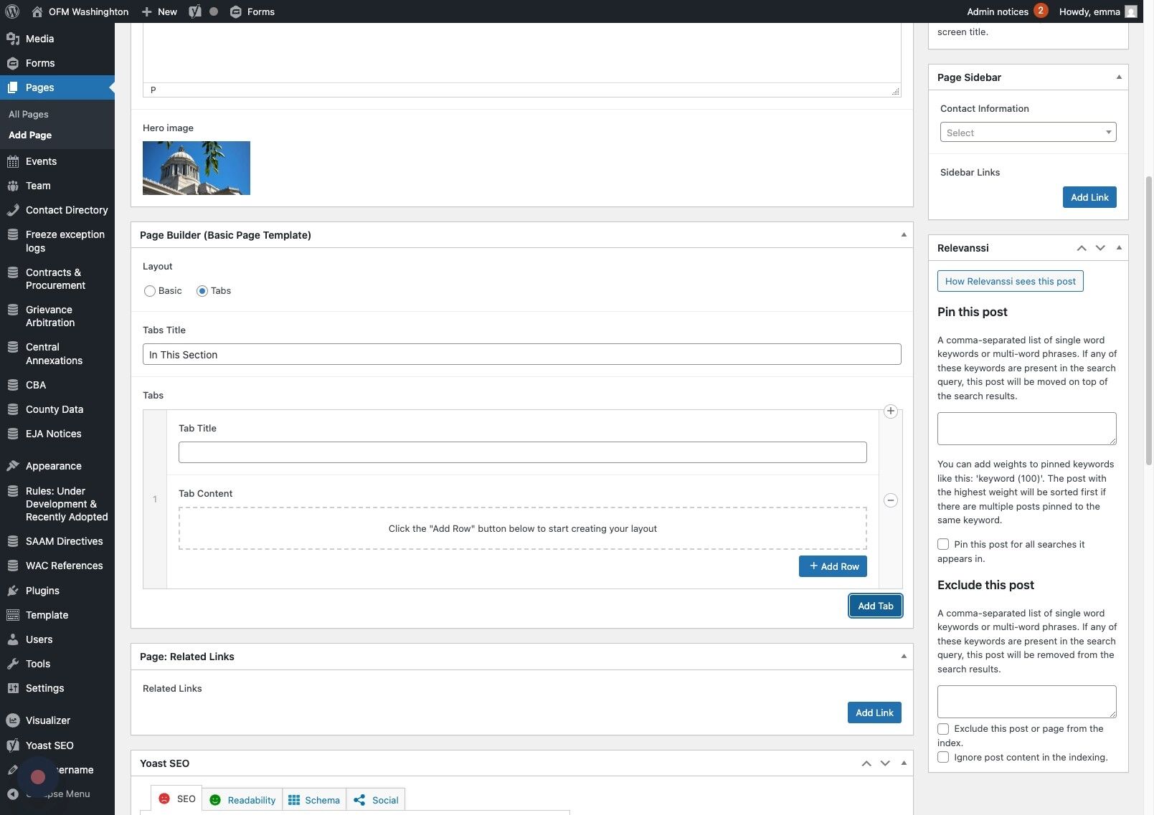The image size is (1154, 815).
Task: Click the Events calendar icon
Action: point(13,161)
